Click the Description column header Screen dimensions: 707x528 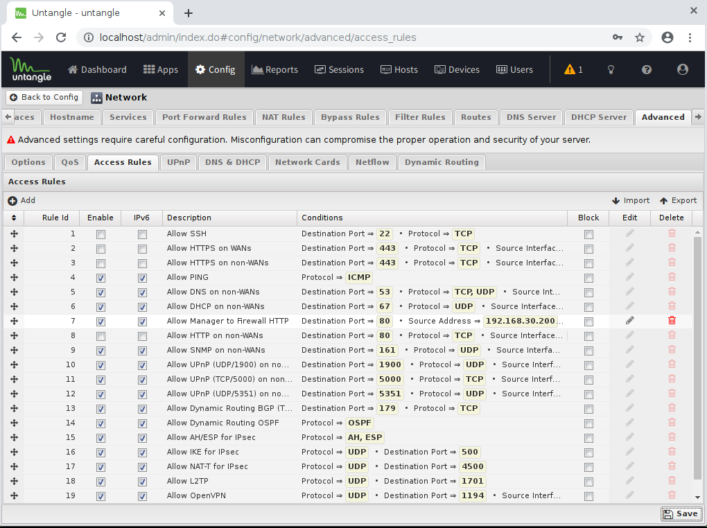[x=229, y=218]
